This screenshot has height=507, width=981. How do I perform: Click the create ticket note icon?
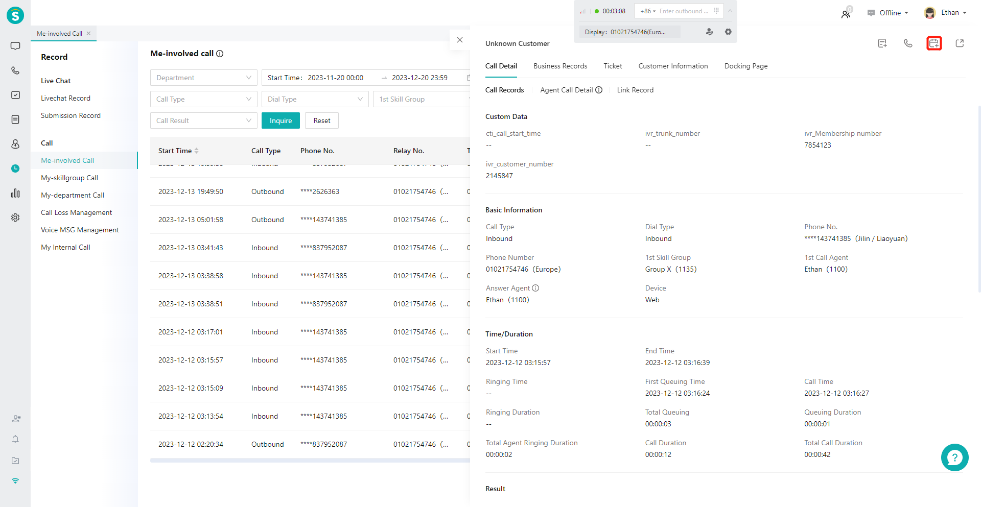(882, 43)
